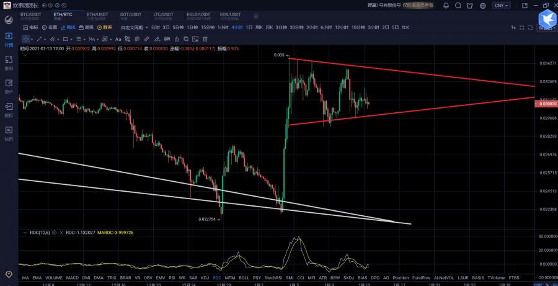This screenshot has height=286, width=558.
Task: Open notifications bell icon
Action: [x=446, y=6]
